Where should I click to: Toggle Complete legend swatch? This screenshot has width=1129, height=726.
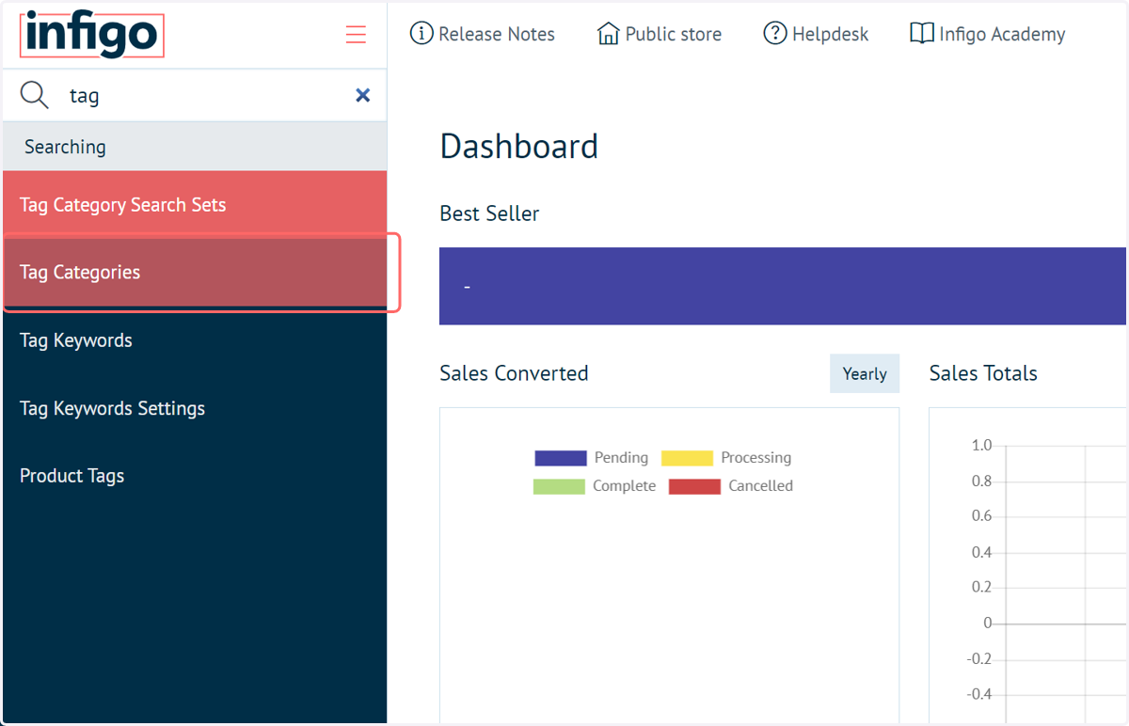pyautogui.click(x=559, y=486)
